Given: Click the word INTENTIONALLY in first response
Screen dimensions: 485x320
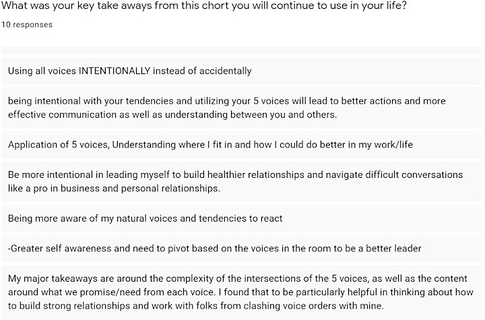Looking at the screenshot, I should 115,71.
